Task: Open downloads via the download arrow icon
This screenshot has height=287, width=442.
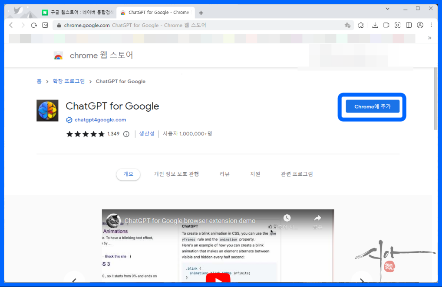Action: pyautogui.click(x=375, y=25)
